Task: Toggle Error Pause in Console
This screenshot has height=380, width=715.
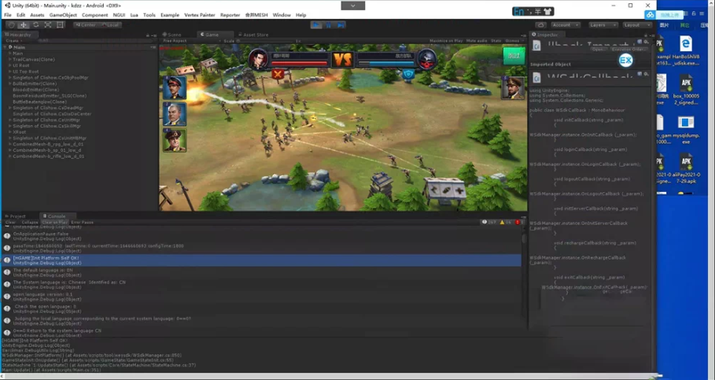Action: coord(82,222)
